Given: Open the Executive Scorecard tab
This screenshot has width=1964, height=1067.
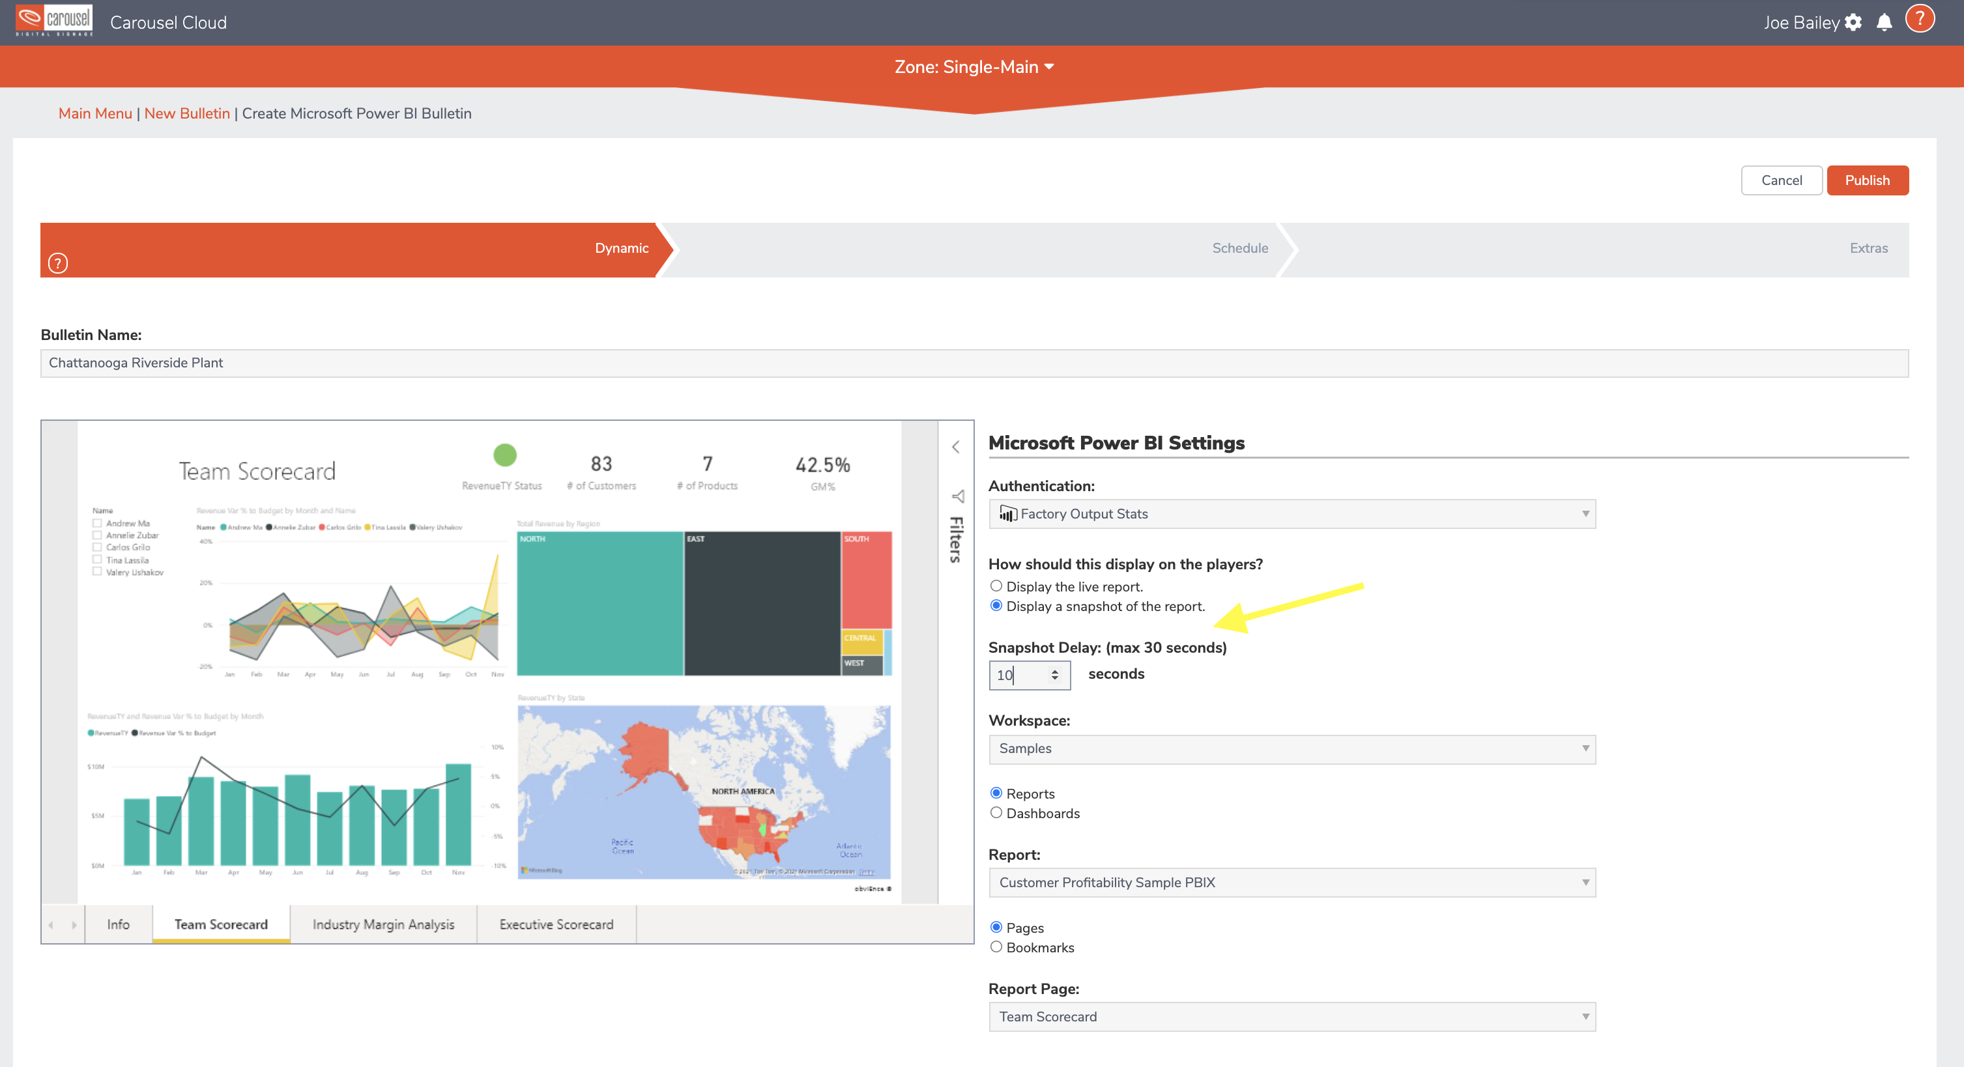Looking at the screenshot, I should [x=555, y=924].
